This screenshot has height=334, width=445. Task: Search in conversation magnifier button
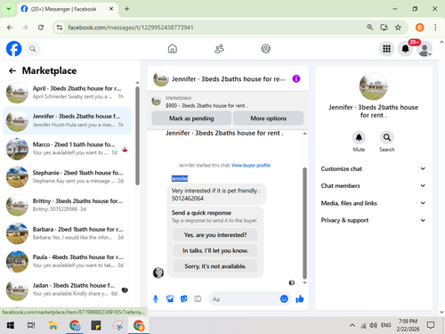point(387,137)
